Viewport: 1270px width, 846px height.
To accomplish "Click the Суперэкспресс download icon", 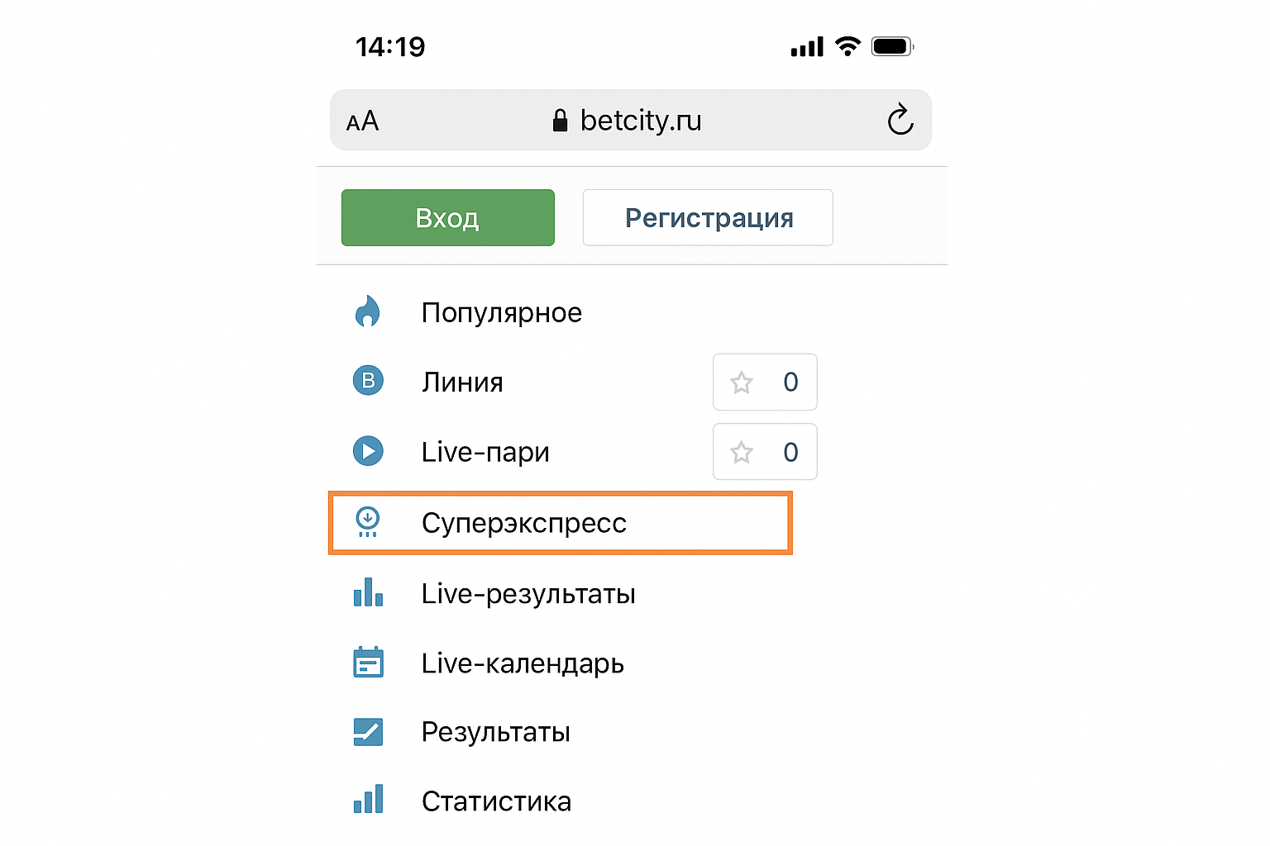I will tap(368, 521).
